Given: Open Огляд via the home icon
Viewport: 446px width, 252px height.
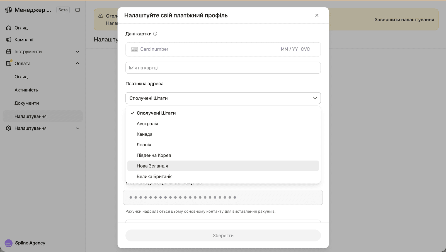Looking at the screenshot, I should (9, 28).
